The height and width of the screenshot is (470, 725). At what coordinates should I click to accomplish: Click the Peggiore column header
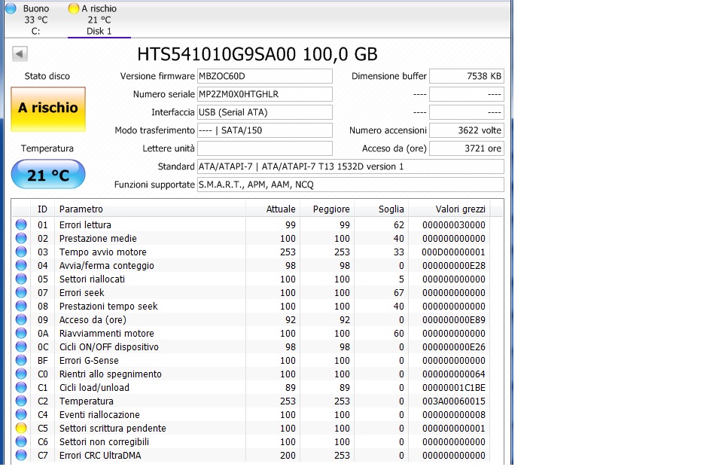tap(327, 209)
